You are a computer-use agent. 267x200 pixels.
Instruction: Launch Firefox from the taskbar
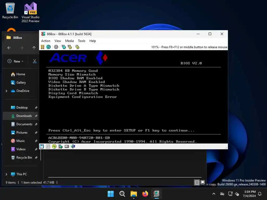(145, 194)
